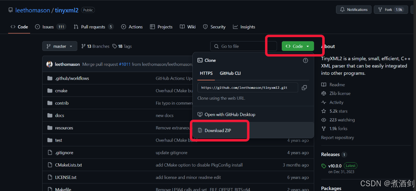Open the 'update gitignore' commit message

[x=171, y=152]
